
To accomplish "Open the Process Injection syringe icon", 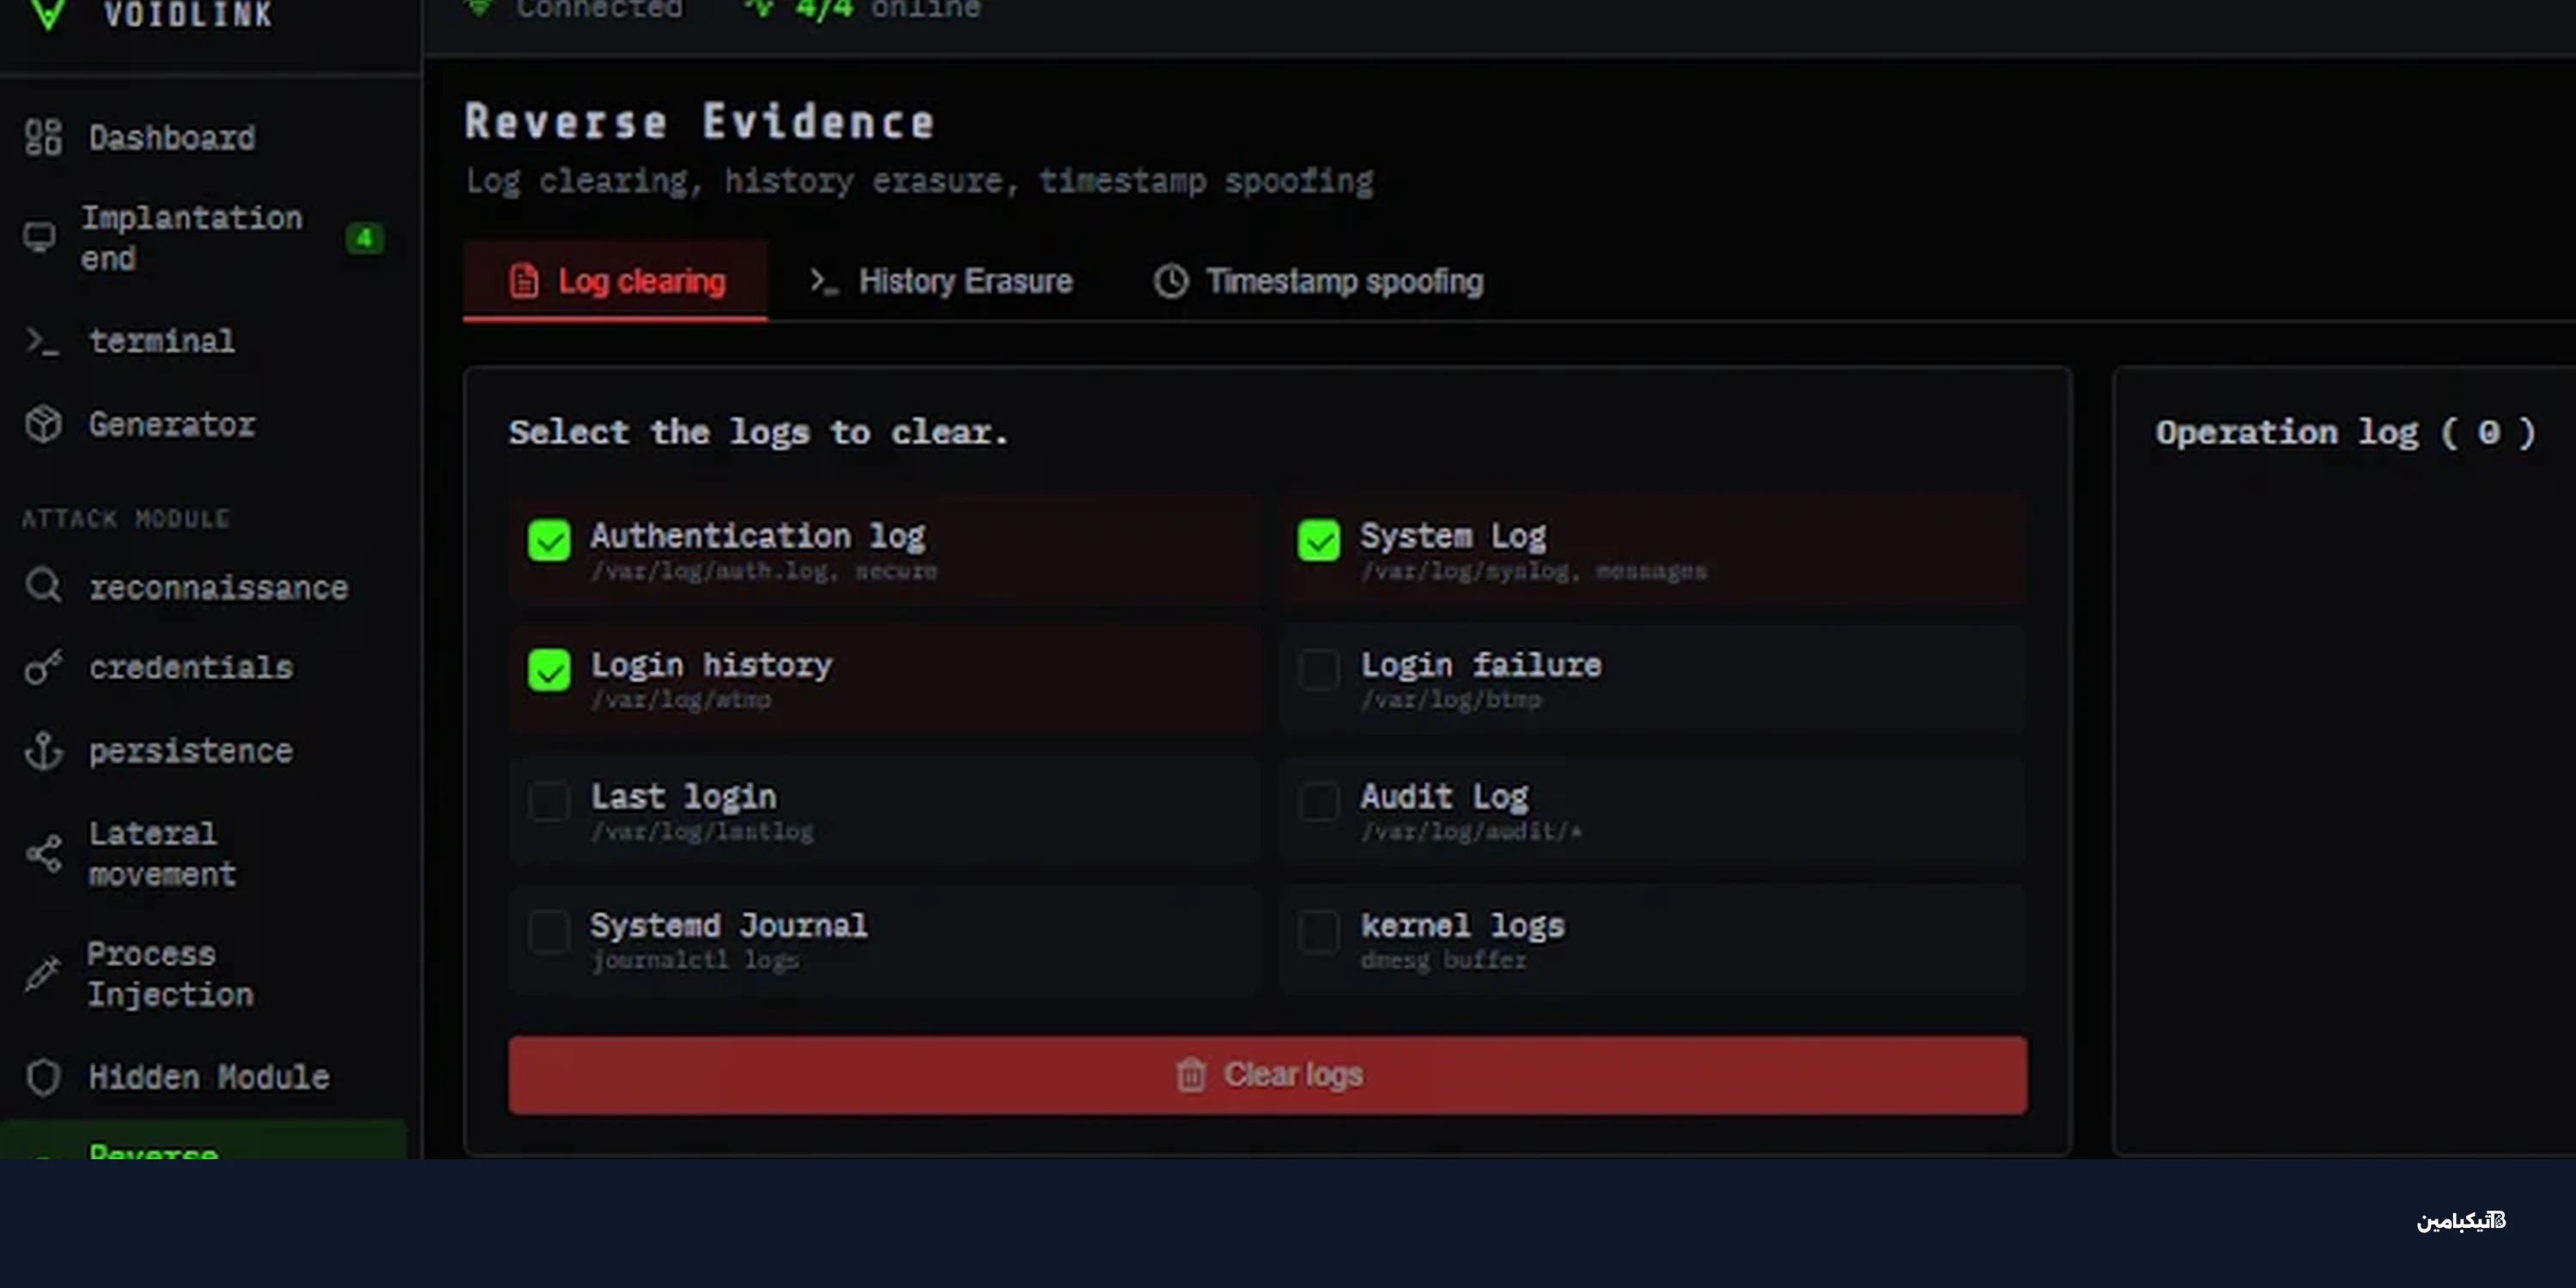I will click(43, 973).
